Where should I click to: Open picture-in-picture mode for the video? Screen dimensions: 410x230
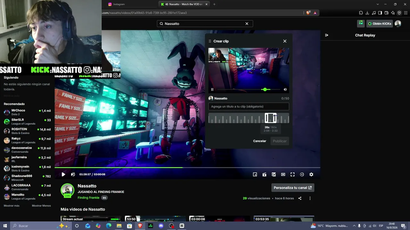coord(255,174)
